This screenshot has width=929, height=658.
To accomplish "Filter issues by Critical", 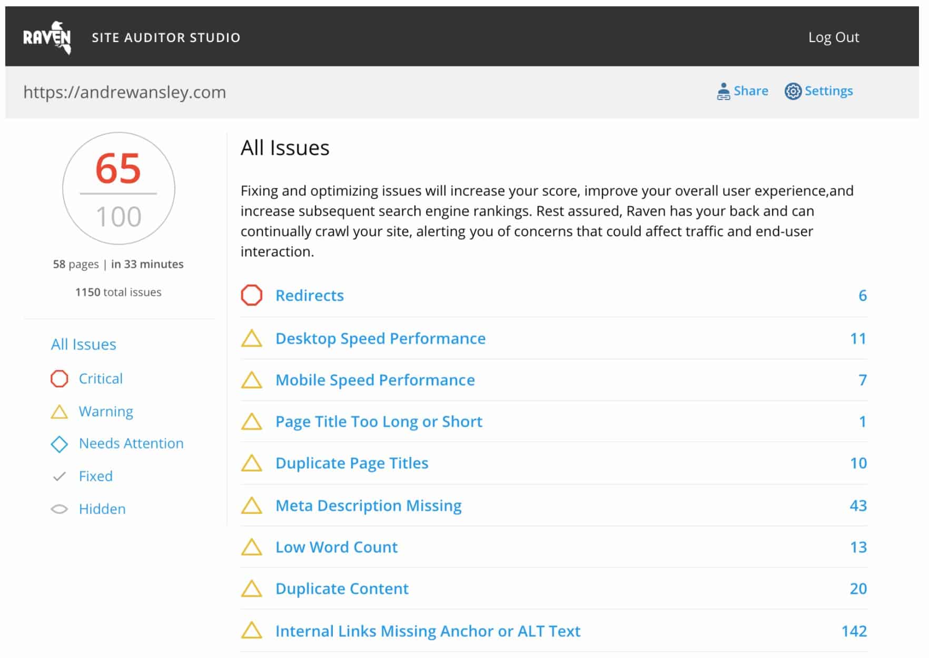I will [x=101, y=378].
